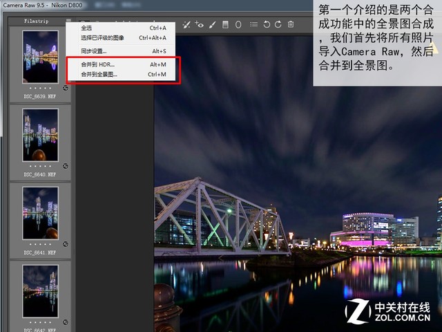
Task: Select the DSC_6642.NEF thumbnail
Action: coord(40,291)
